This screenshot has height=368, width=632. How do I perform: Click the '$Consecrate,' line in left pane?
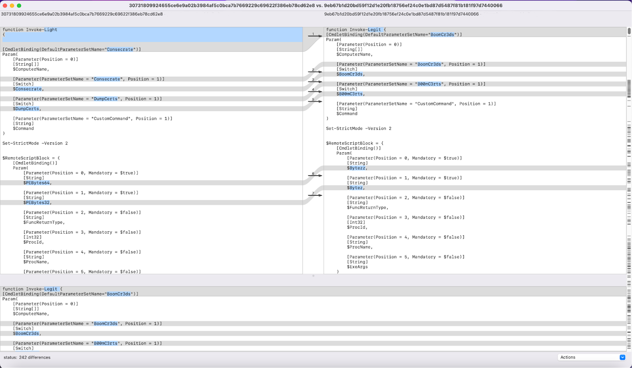point(28,89)
